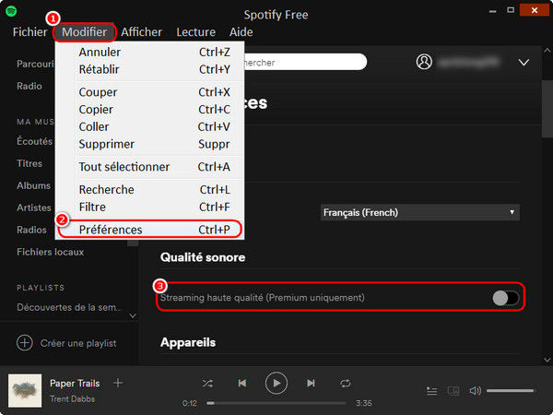Open Titres in the sidebar
The width and height of the screenshot is (553, 415).
pos(29,163)
